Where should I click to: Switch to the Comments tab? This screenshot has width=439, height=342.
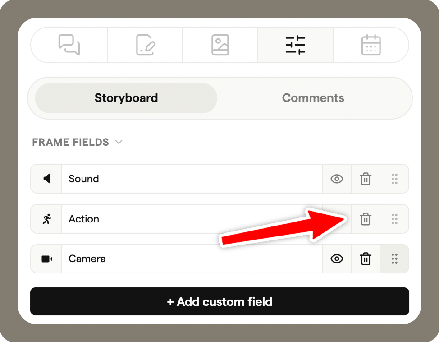tap(313, 98)
